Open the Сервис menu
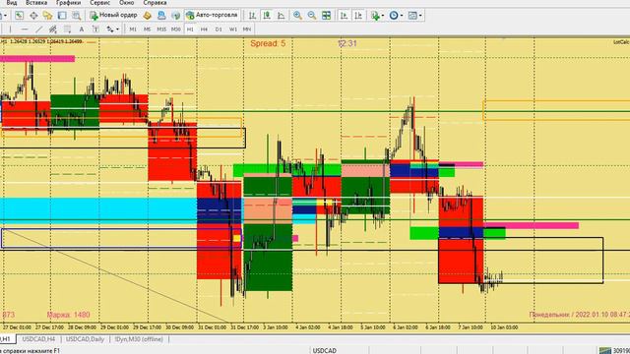 point(100,3)
